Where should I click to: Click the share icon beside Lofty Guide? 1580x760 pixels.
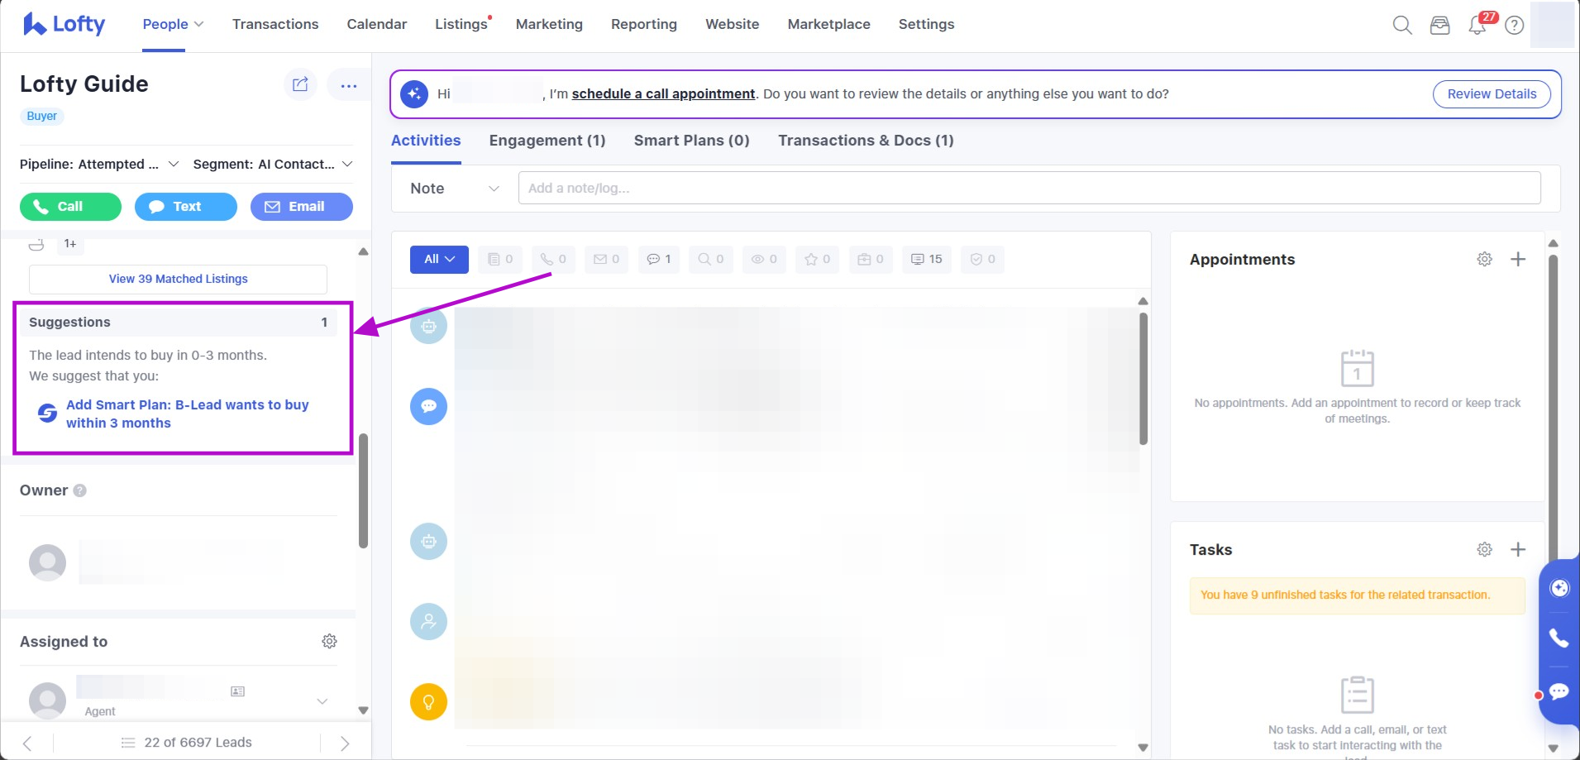(300, 84)
